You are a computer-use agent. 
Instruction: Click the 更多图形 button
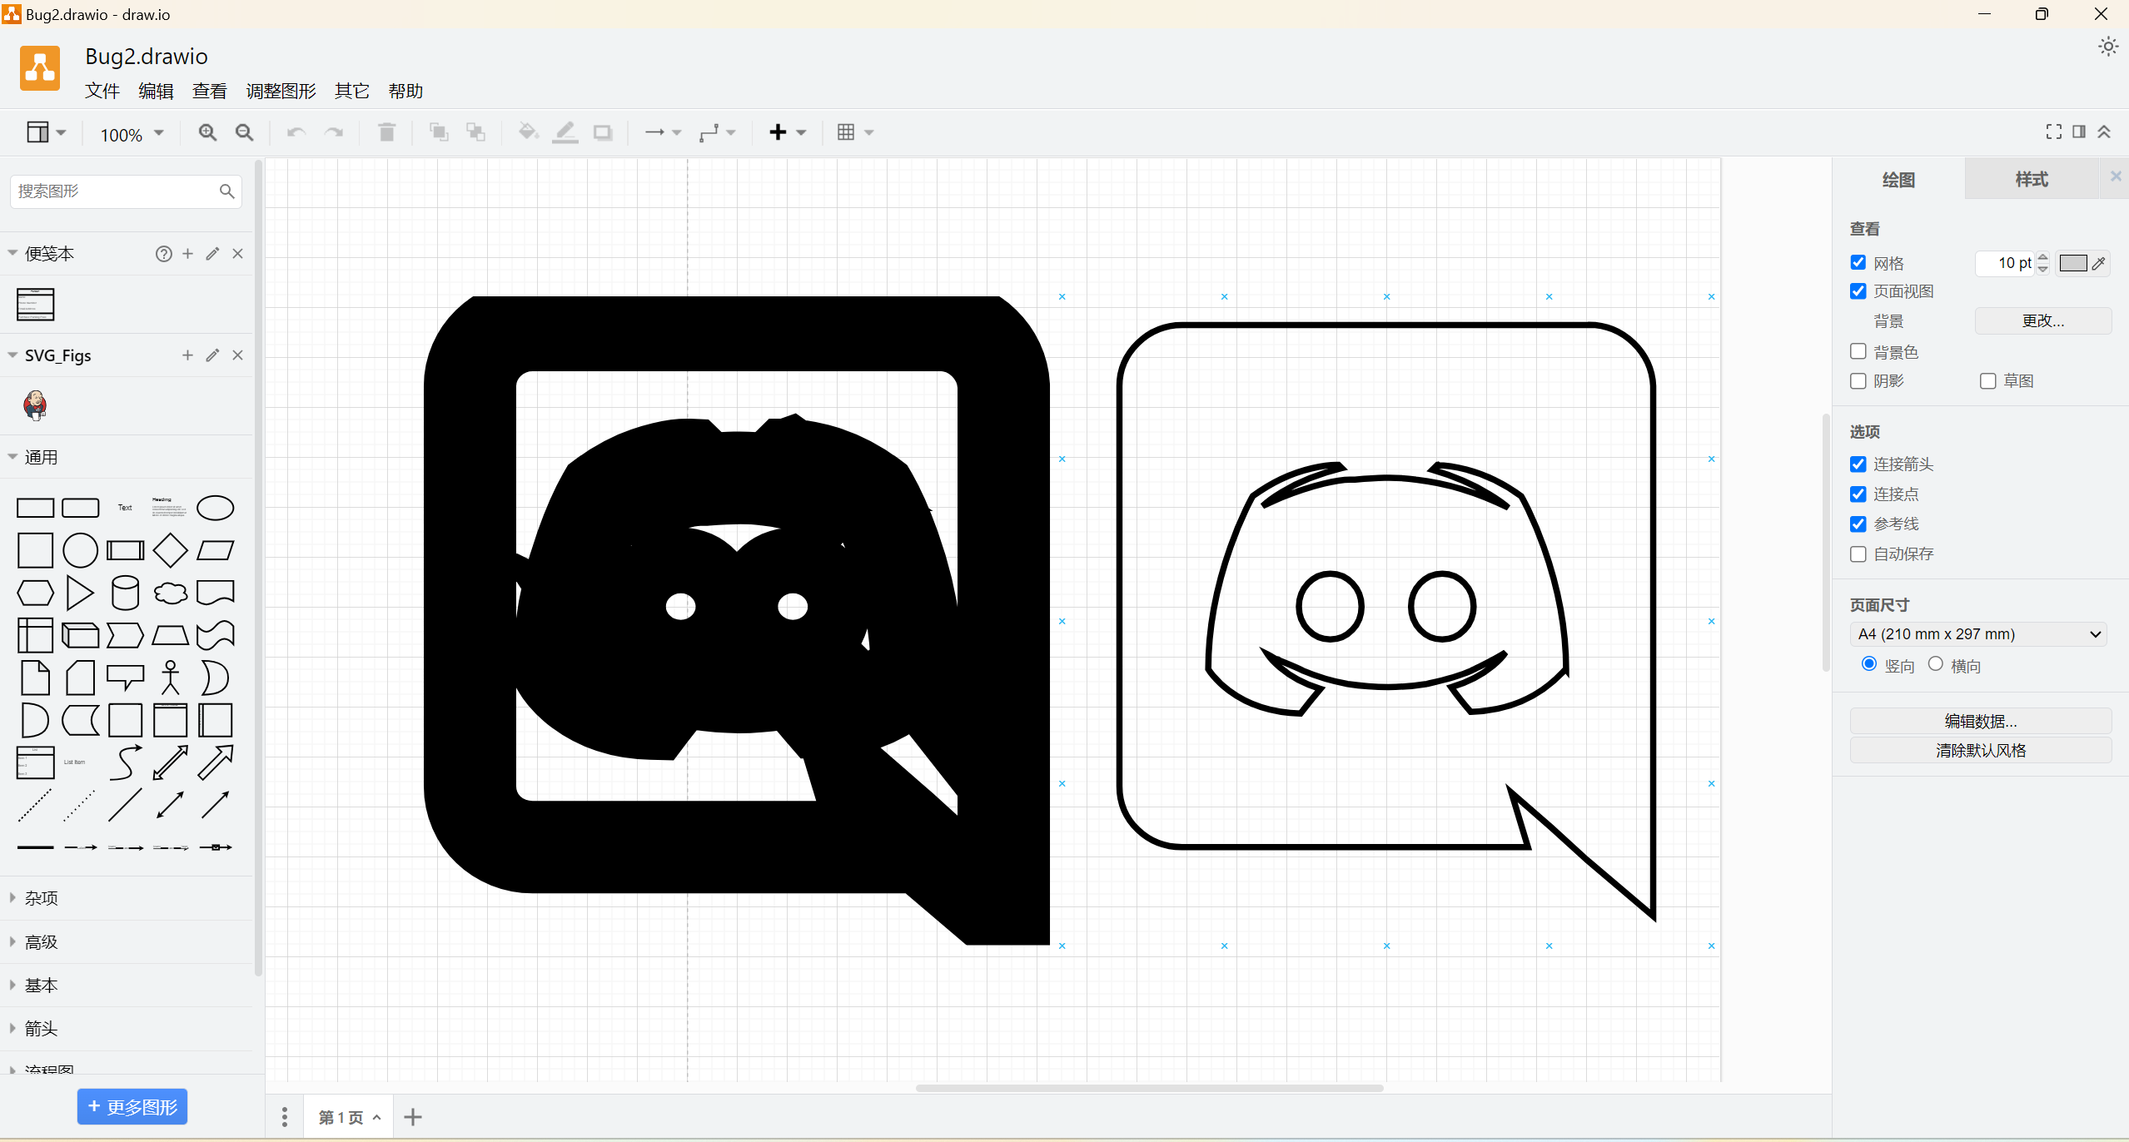pos(132,1107)
